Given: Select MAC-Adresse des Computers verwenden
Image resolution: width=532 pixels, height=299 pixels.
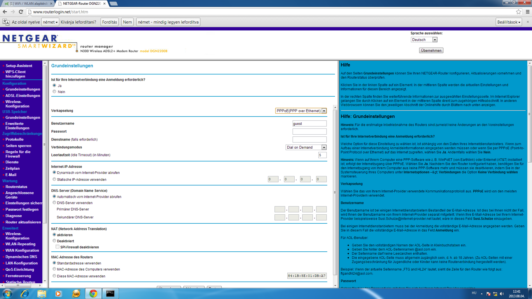Looking at the screenshot, I should (x=54, y=269).
